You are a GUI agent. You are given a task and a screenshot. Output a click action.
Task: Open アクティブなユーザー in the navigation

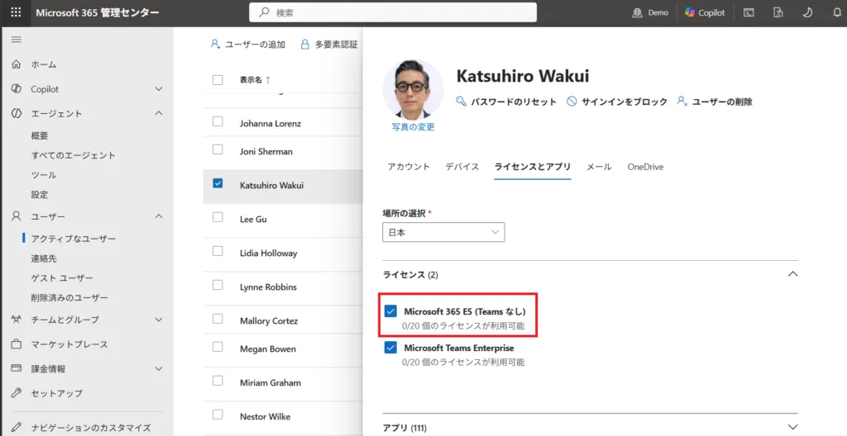click(74, 239)
